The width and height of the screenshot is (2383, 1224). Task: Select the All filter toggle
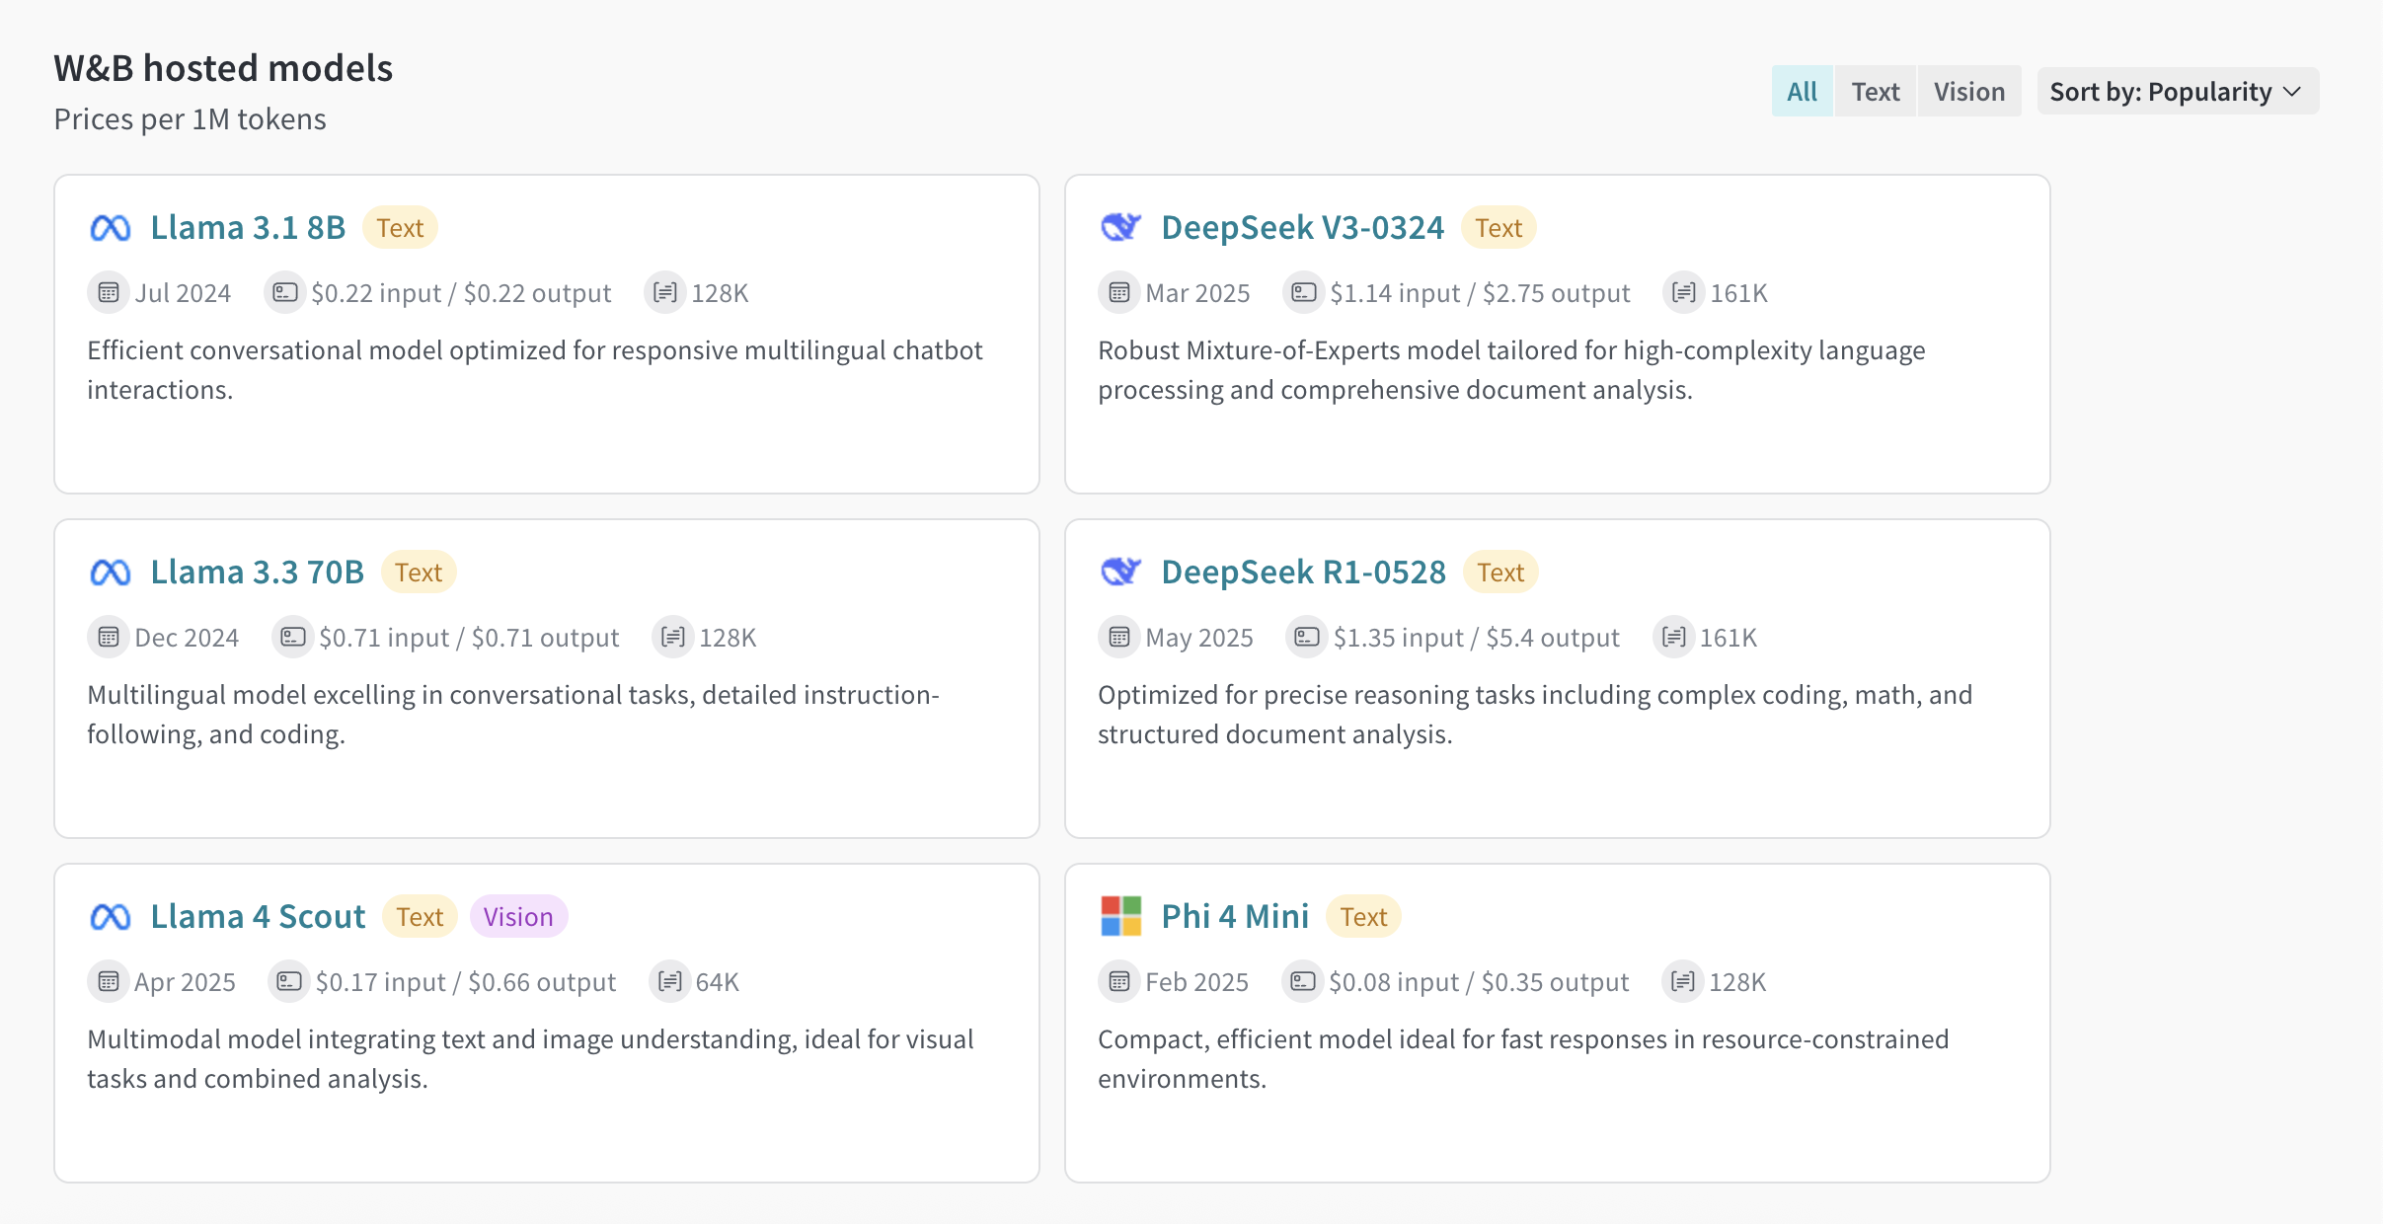tap(1802, 92)
